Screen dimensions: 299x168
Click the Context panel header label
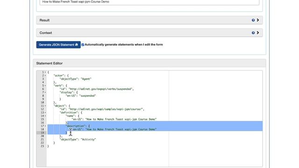[46, 33]
